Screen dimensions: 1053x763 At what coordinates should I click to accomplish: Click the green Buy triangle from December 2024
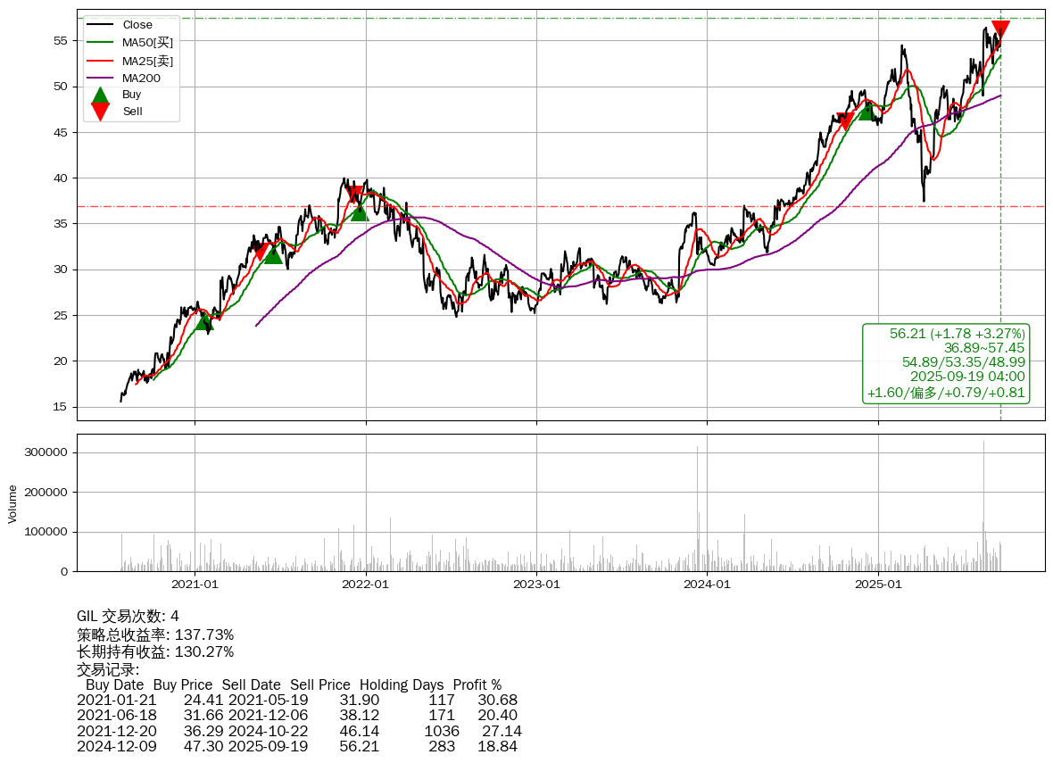[866, 112]
